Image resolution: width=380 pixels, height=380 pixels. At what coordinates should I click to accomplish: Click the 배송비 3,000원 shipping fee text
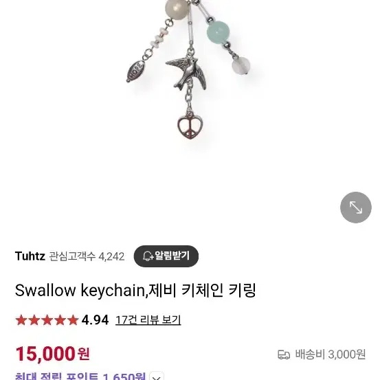(x=330, y=355)
